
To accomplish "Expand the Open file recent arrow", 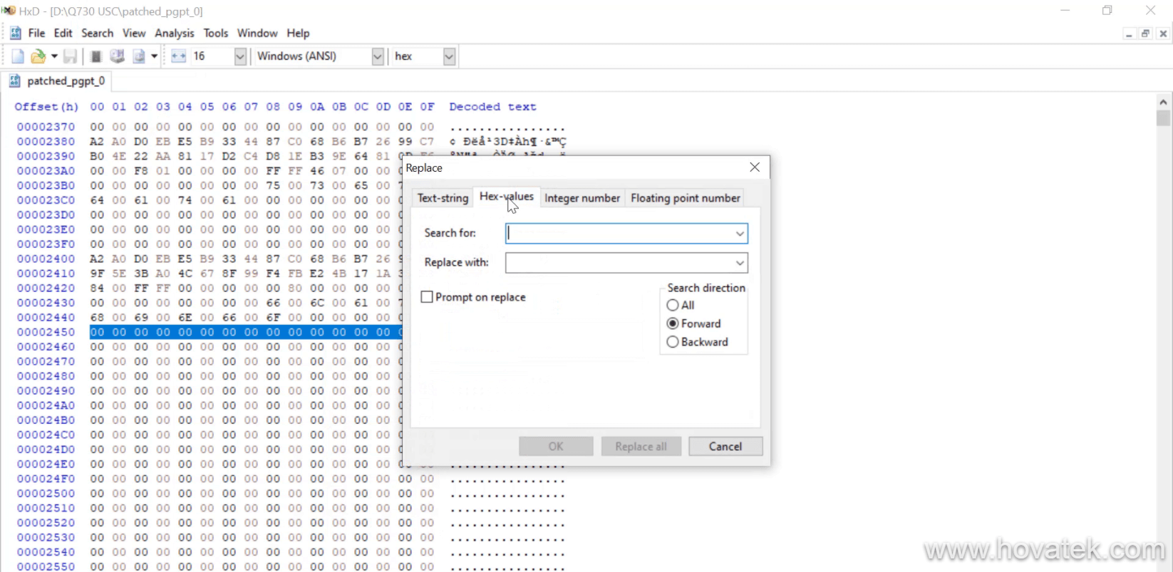I will click(54, 56).
